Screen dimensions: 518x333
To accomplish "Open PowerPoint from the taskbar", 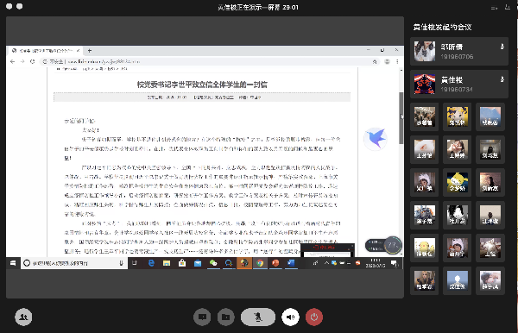I will [x=275, y=263].
